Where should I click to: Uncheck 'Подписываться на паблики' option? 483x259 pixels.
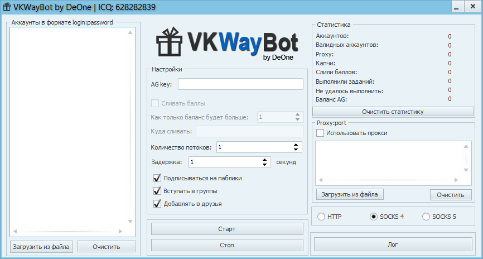(x=157, y=178)
